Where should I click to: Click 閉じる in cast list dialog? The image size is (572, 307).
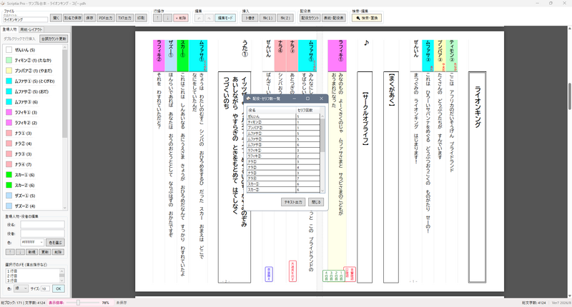pos(315,202)
